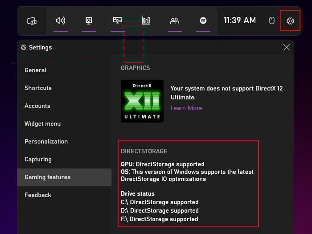Open the Capturing settings tab
Viewport: 312px width, 234px height.
click(x=65, y=160)
